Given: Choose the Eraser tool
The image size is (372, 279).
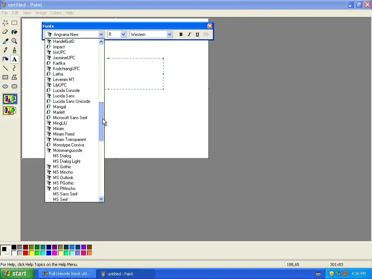Looking at the screenshot, I should [5, 32].
